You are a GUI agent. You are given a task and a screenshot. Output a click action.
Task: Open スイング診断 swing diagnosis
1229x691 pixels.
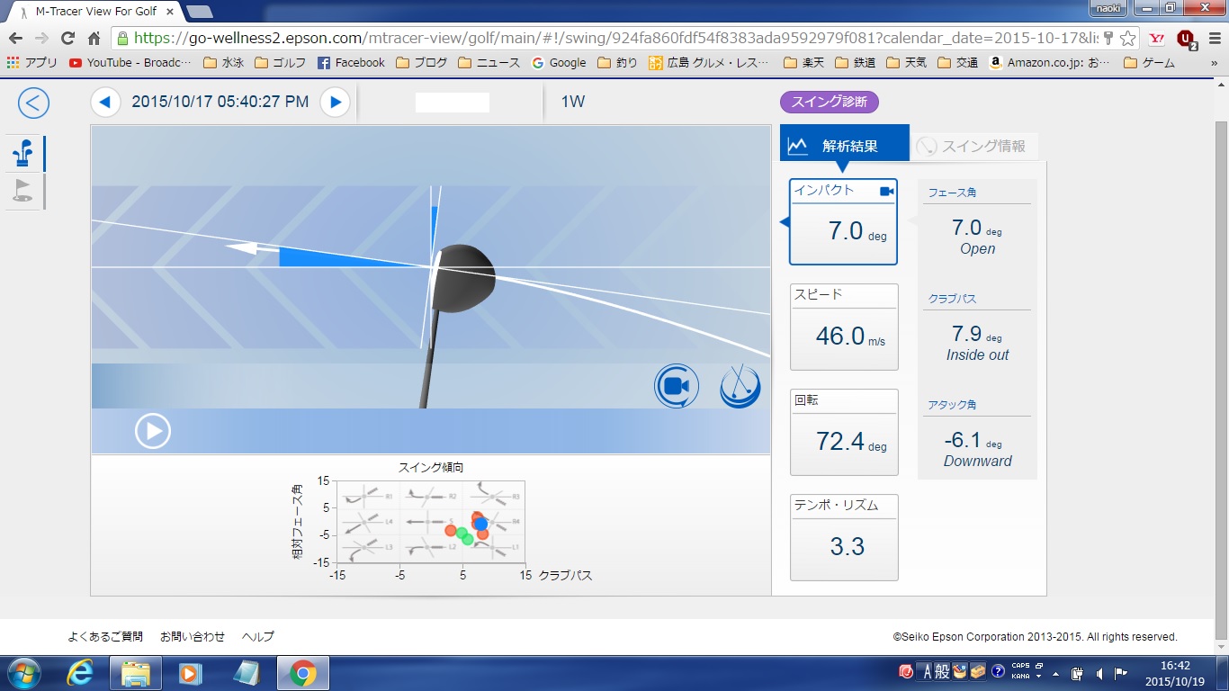click(x=829, y=102)
